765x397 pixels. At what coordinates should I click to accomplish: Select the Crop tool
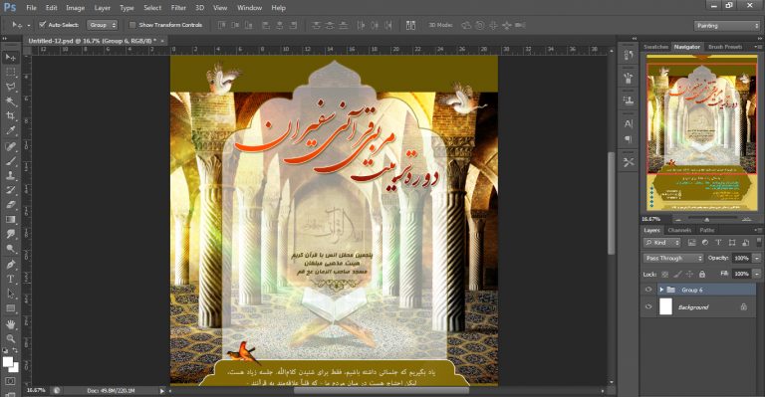click(10, 116)
